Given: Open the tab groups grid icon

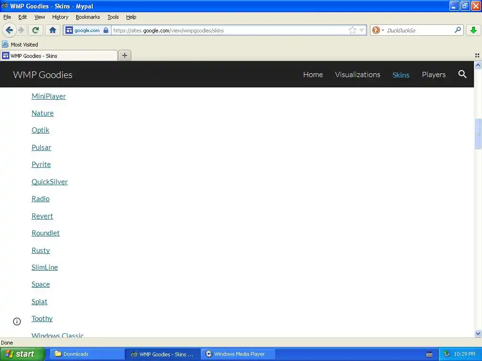Looking at the screenshot, I should (477, 55).
